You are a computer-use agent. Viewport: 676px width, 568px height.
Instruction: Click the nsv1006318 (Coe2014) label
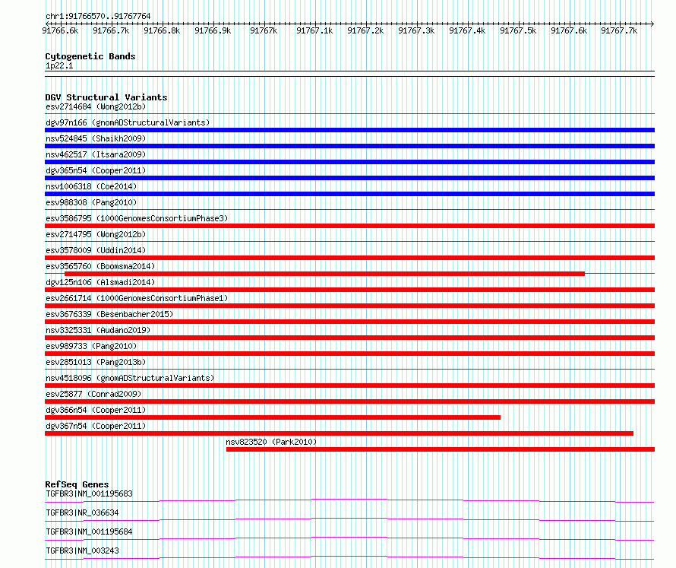pyautogui.click(x=91, y=186)
